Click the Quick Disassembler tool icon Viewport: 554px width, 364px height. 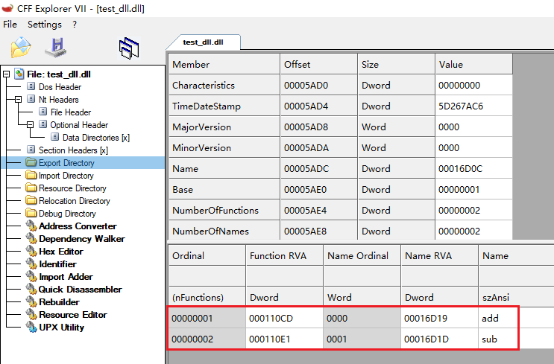[31, 290]
